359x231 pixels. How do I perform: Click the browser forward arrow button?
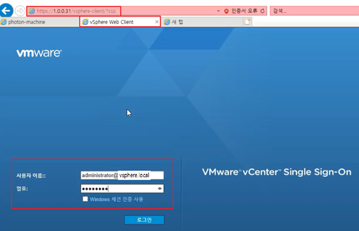(20, 11)
